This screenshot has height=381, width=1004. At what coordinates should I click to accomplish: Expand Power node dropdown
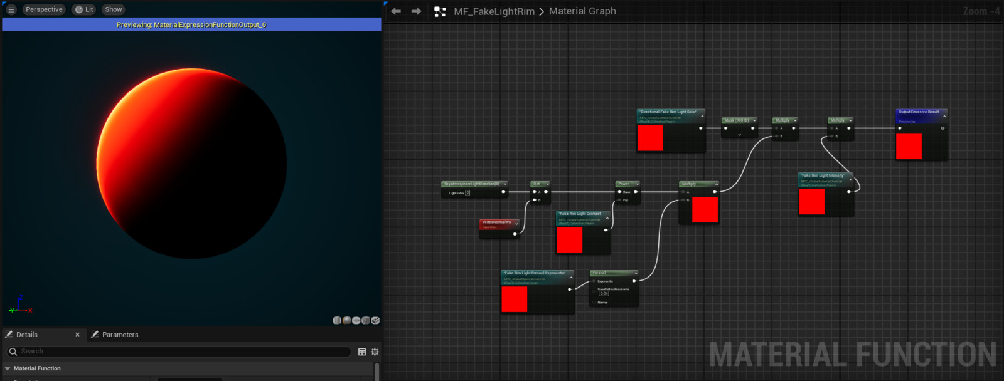coord(637,184)
